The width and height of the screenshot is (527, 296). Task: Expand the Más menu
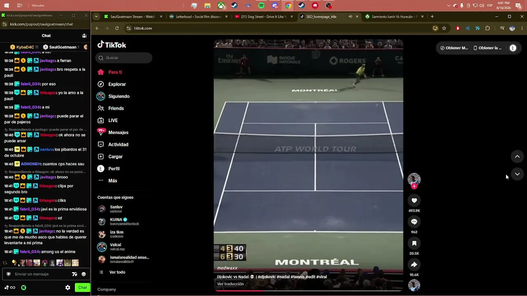(x=107, y=181)
